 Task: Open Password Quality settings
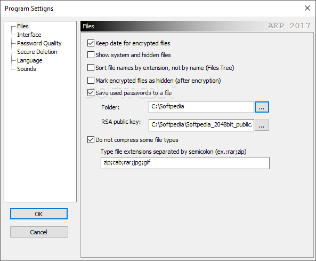pyautogui.click(x=39, y=43)
